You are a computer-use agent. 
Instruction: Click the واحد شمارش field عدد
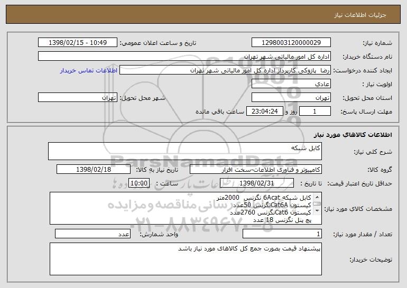point(92,234)
